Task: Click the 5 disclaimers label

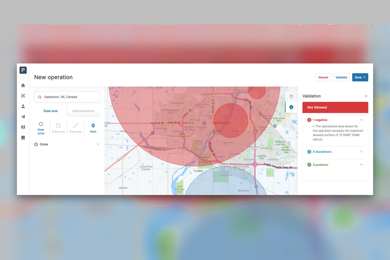Action: pyautogui.click(x=322, y=152)
